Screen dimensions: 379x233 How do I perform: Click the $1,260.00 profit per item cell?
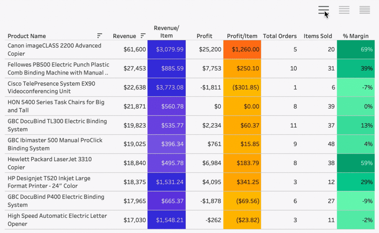[242, 49]
